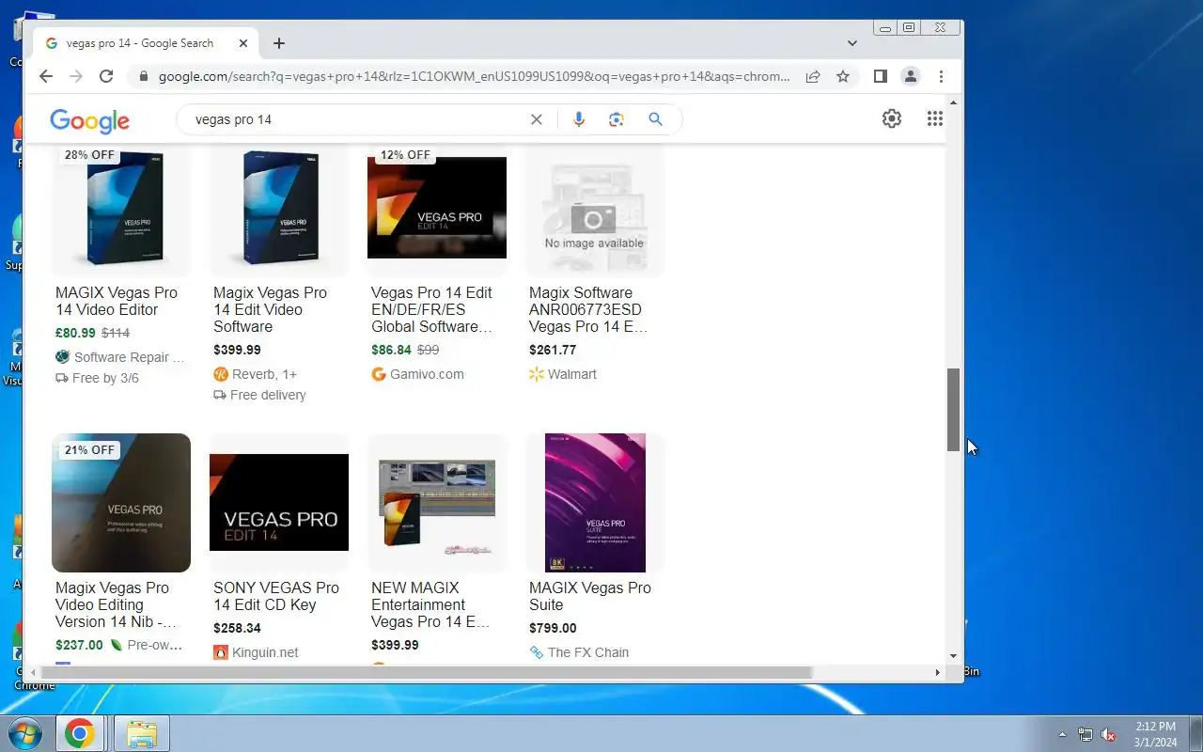Open the 'MAGIX Vegas Pro 14 Video Editor' listing
The height and width of the screenshot is (752, 1203).
117,301
